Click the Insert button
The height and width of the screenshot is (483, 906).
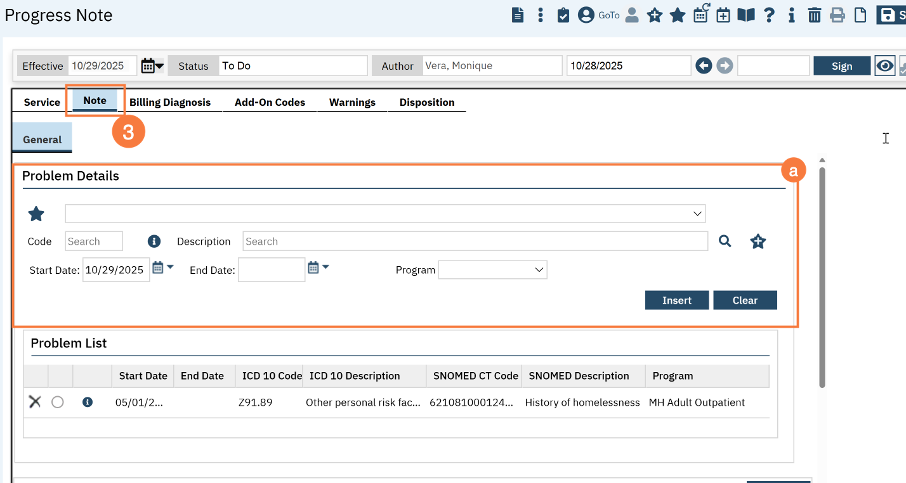(x=676, y=300)
